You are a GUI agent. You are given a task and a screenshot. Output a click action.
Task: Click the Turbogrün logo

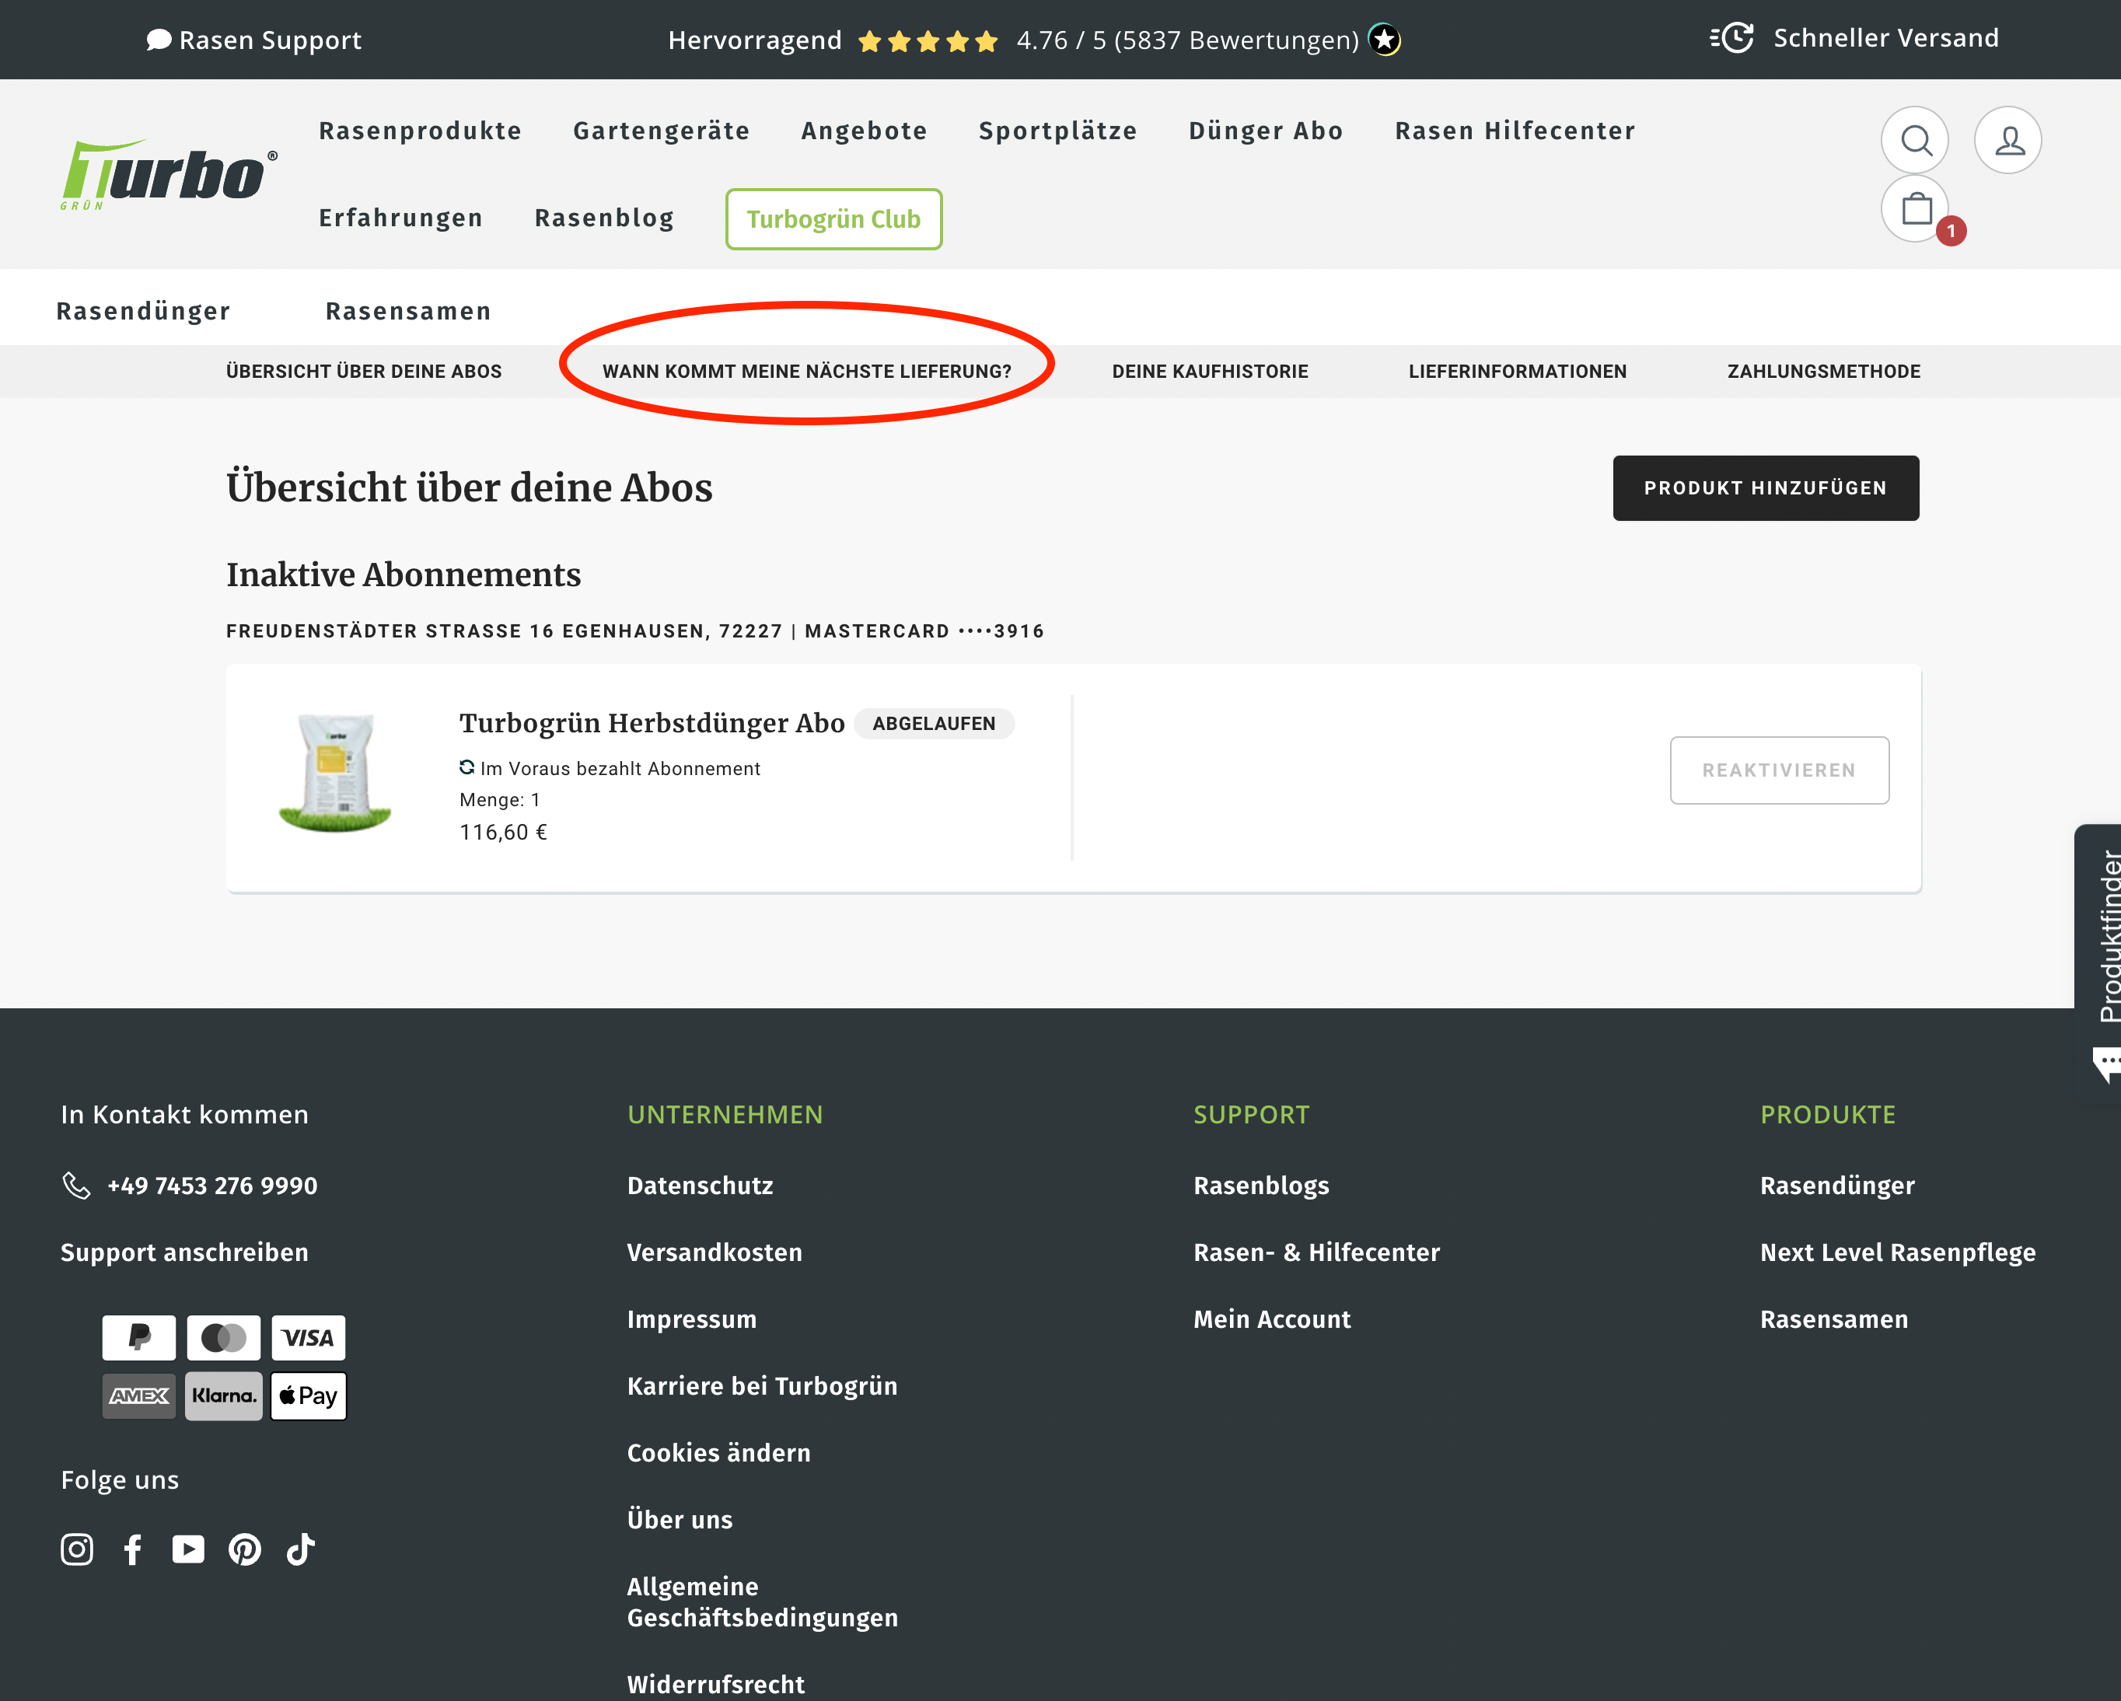tap(168, 175)
